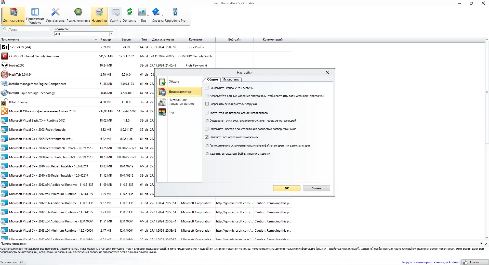Viewport: 489px width, 265px height.
Task: Open the Деинсталлятор toolbar tool
Action: (14, 16)
